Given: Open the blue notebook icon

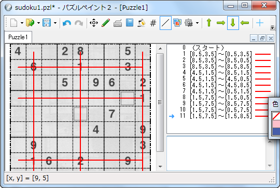Looking at the screenshot, I should pyautogui.click(x=130, y=23).
